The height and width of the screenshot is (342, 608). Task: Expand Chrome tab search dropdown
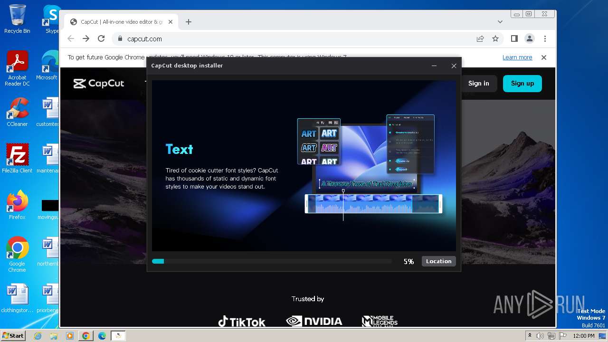[500, 22]
